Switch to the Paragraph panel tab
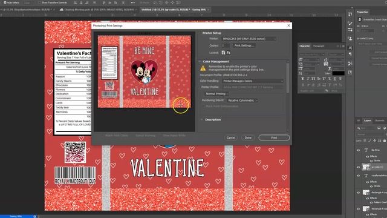 point(319,46)
